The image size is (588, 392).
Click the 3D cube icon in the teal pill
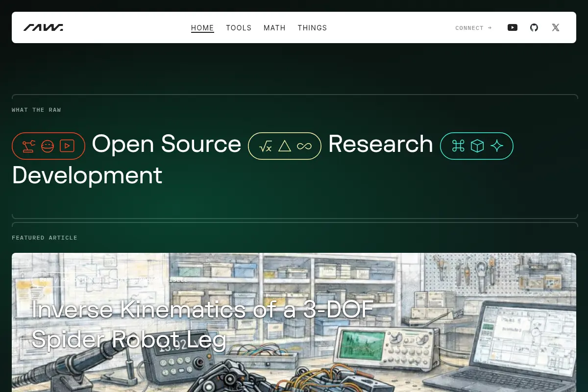477,146
